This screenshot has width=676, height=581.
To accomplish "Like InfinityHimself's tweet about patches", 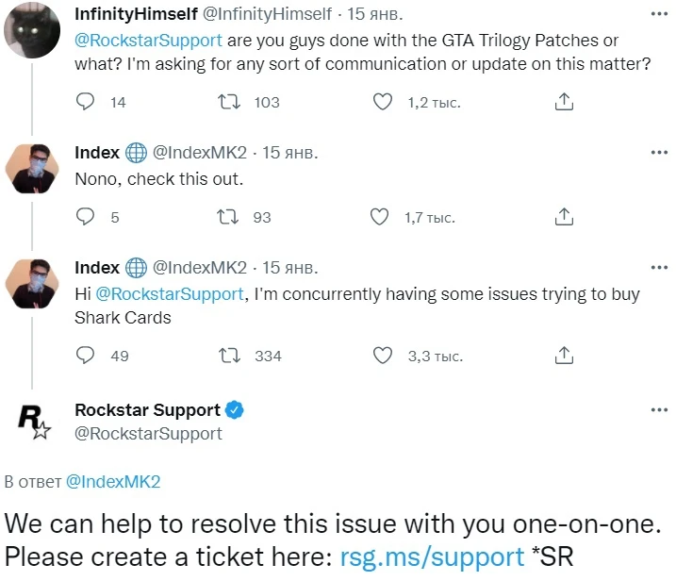I will [x=383, y=102].
